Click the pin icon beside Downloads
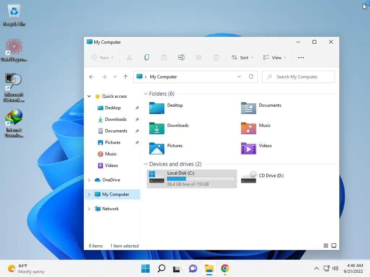This screenshot has width=370, height=277. [x=137, y=119]
